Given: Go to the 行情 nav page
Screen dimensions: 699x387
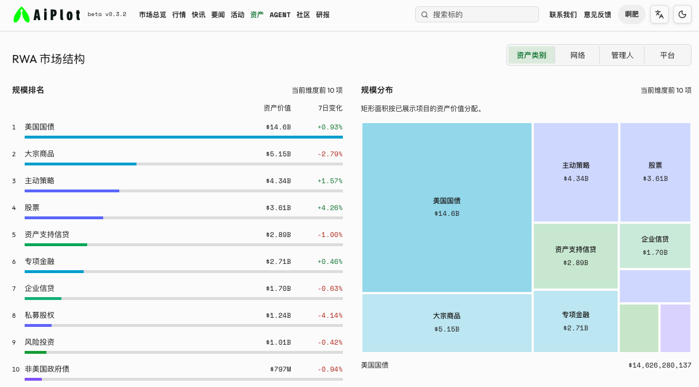Looking at the screenshot, I should pyautogui.click(x=179, y=14).
